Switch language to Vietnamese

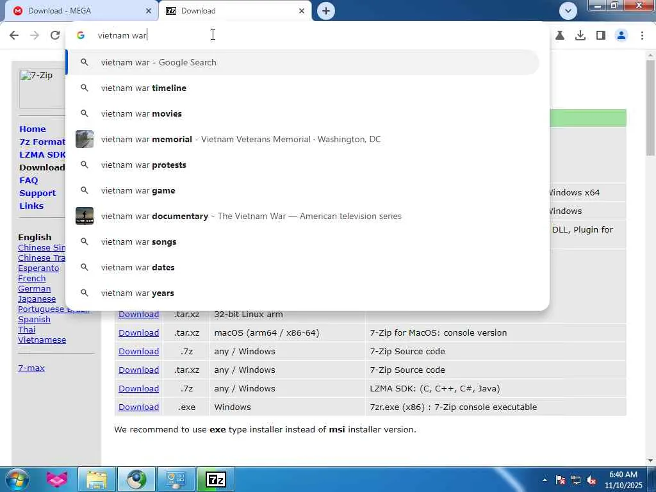42,340
